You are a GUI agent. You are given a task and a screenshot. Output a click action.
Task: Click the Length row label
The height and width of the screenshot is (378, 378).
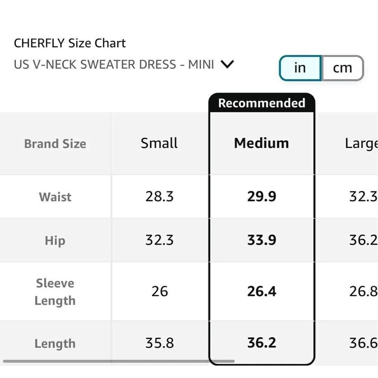(x=55, y=344)
